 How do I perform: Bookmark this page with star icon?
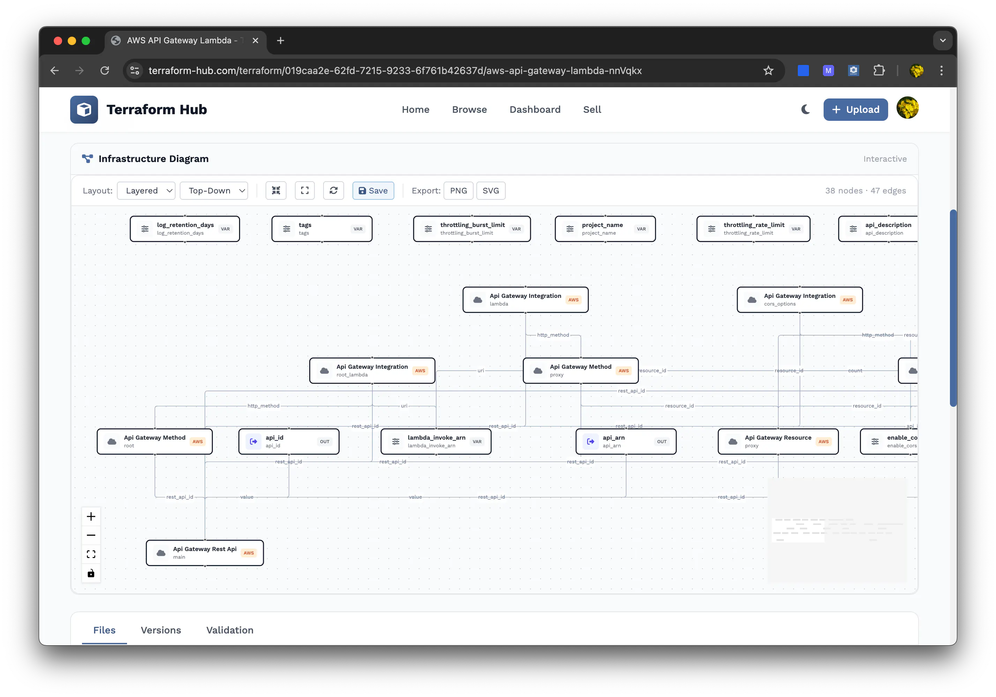click(x=768, y=70)
